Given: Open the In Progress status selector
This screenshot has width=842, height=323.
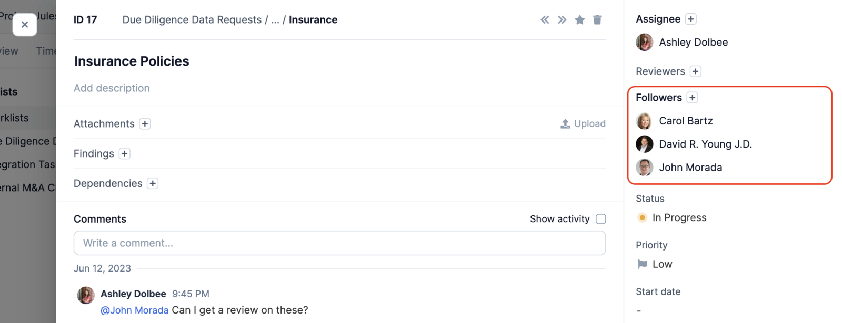Looking at the screenshot, I should 679,218.
